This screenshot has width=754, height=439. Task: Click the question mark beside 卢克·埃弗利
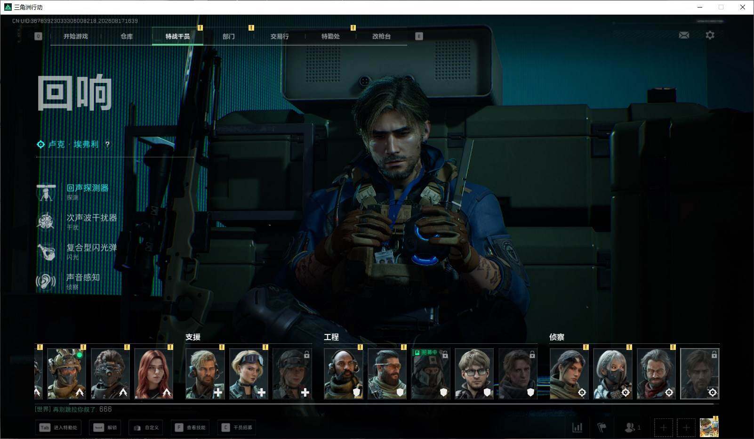[x=107, y=145]
